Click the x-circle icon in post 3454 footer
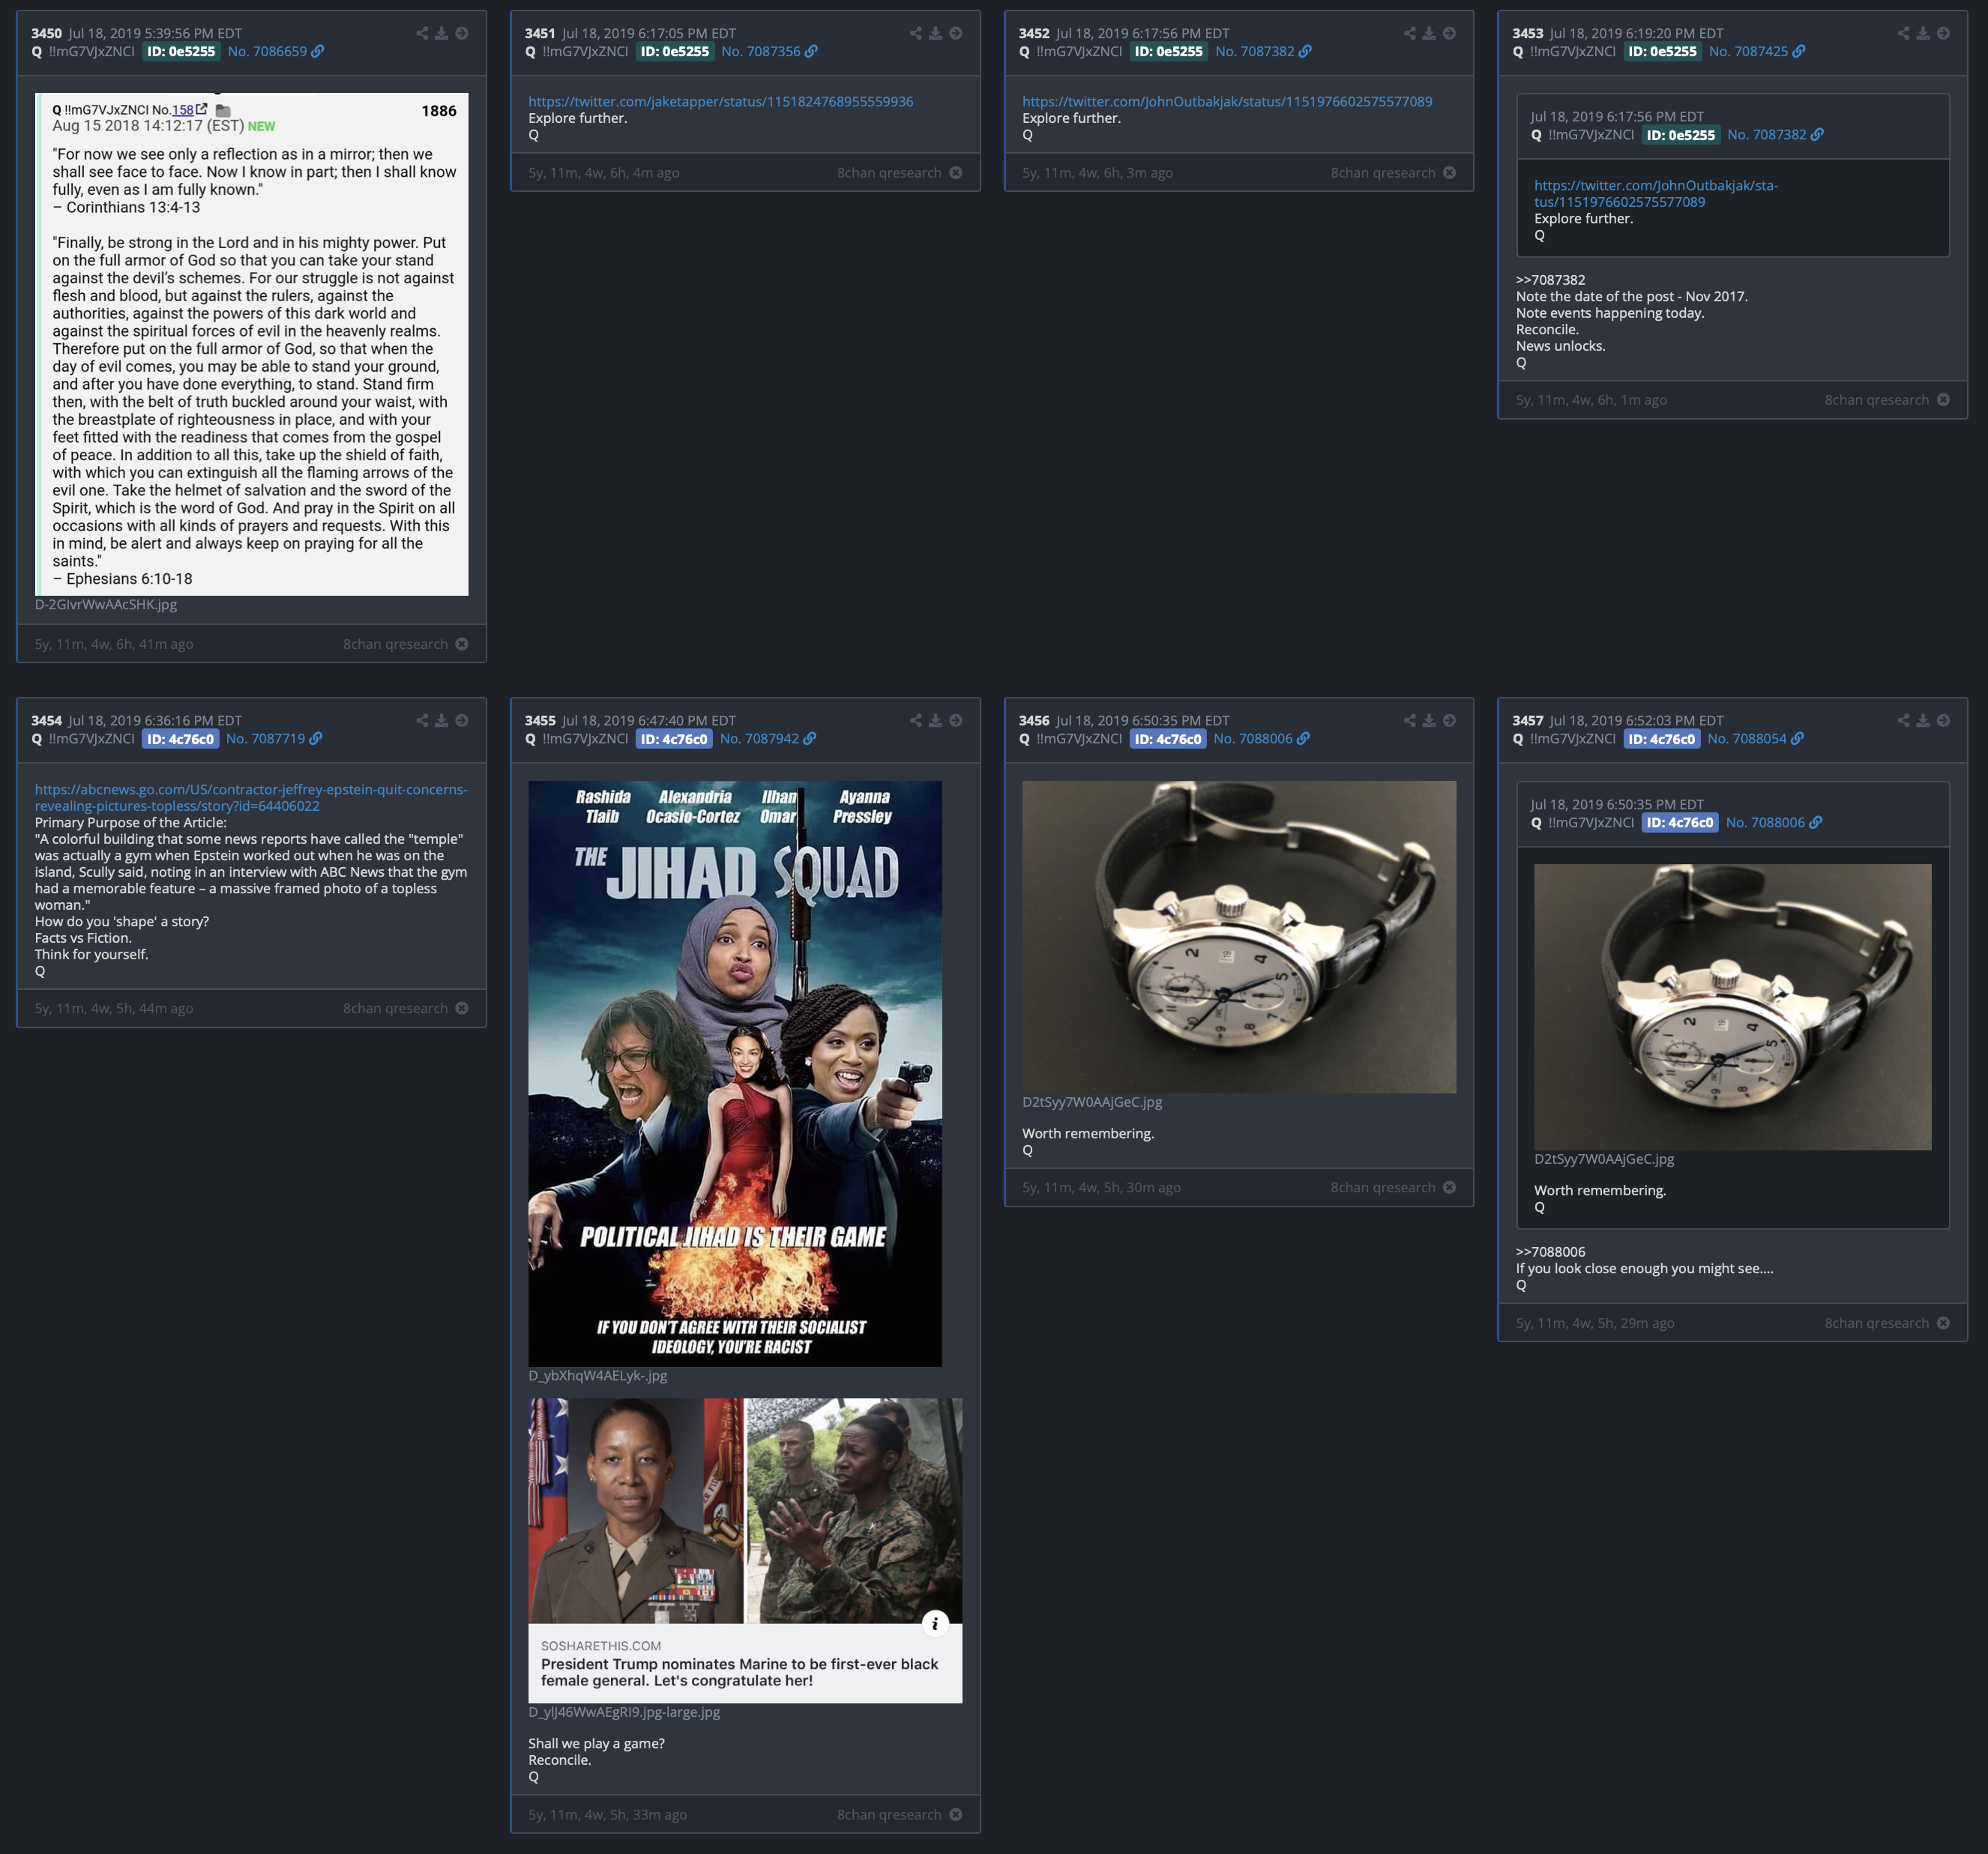 (x=462, y=1009)
